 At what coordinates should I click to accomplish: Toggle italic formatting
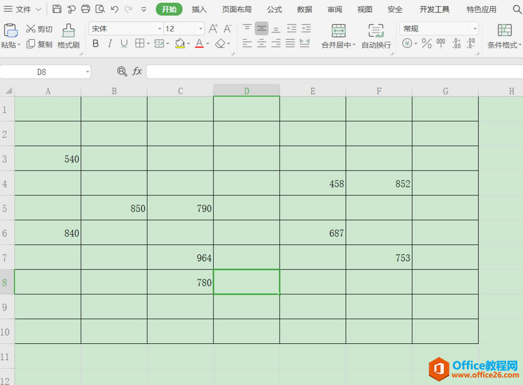pos(109,43)
